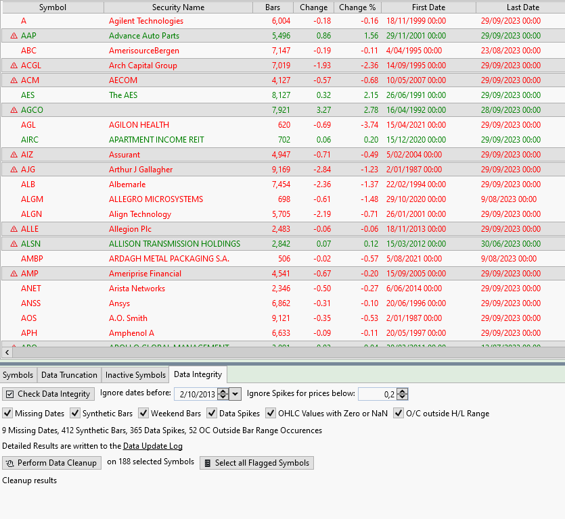Click the warning triangle next to AMP
The height and width of the screenshot is (519, 565).
pyautogui.click(x=14, y=274)
